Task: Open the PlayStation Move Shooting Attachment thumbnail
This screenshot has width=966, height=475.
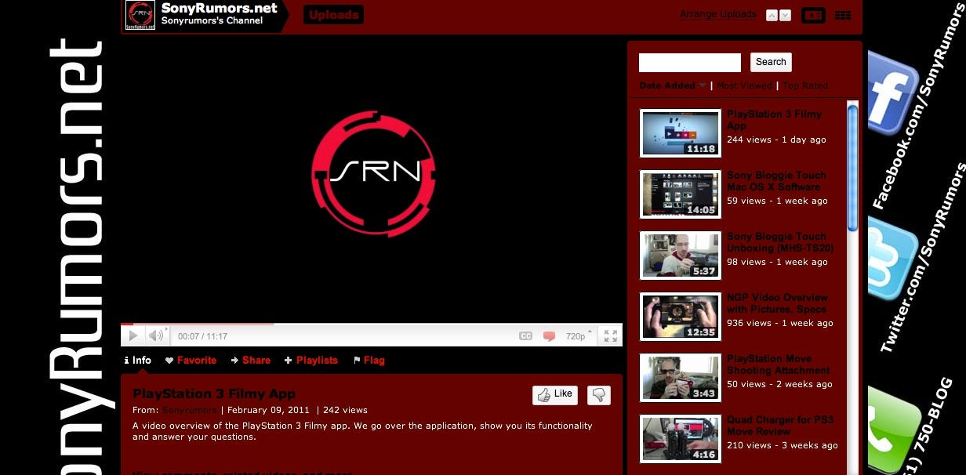Action: [x=681, y=378]
